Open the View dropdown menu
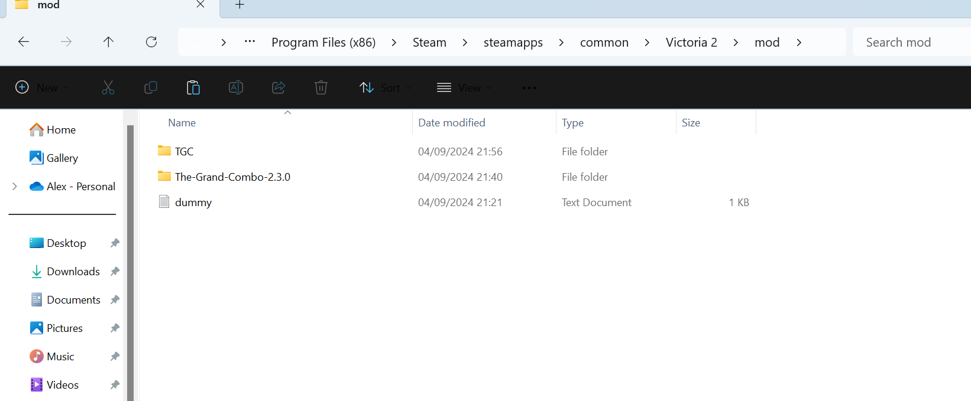The height and width of the screenshot is (401, 971). click(464, 88)
